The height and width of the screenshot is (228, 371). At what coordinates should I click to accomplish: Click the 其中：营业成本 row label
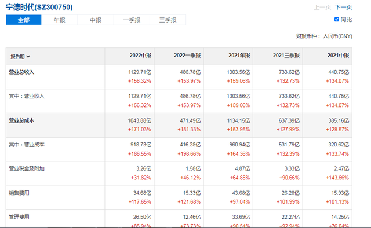point(27,145)
